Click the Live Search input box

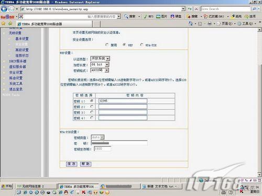point(226,9)
